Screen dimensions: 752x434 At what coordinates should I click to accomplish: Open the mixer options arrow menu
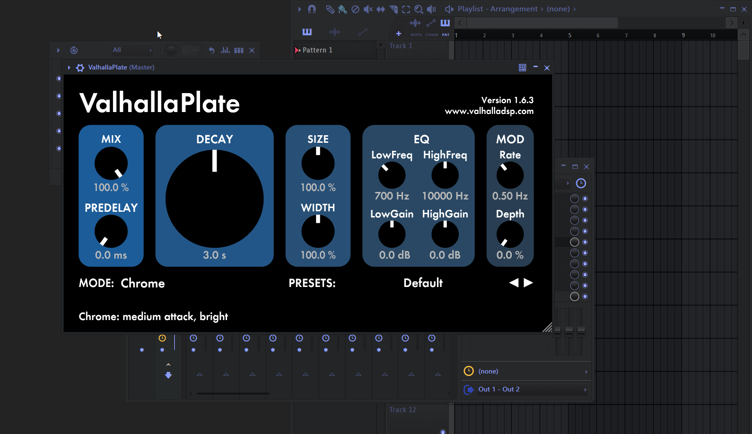coord(59,50)
